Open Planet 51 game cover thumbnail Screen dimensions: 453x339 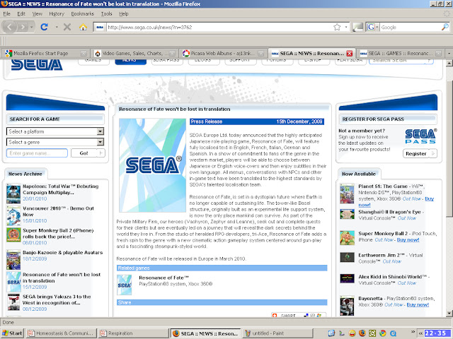click(347, 194)
